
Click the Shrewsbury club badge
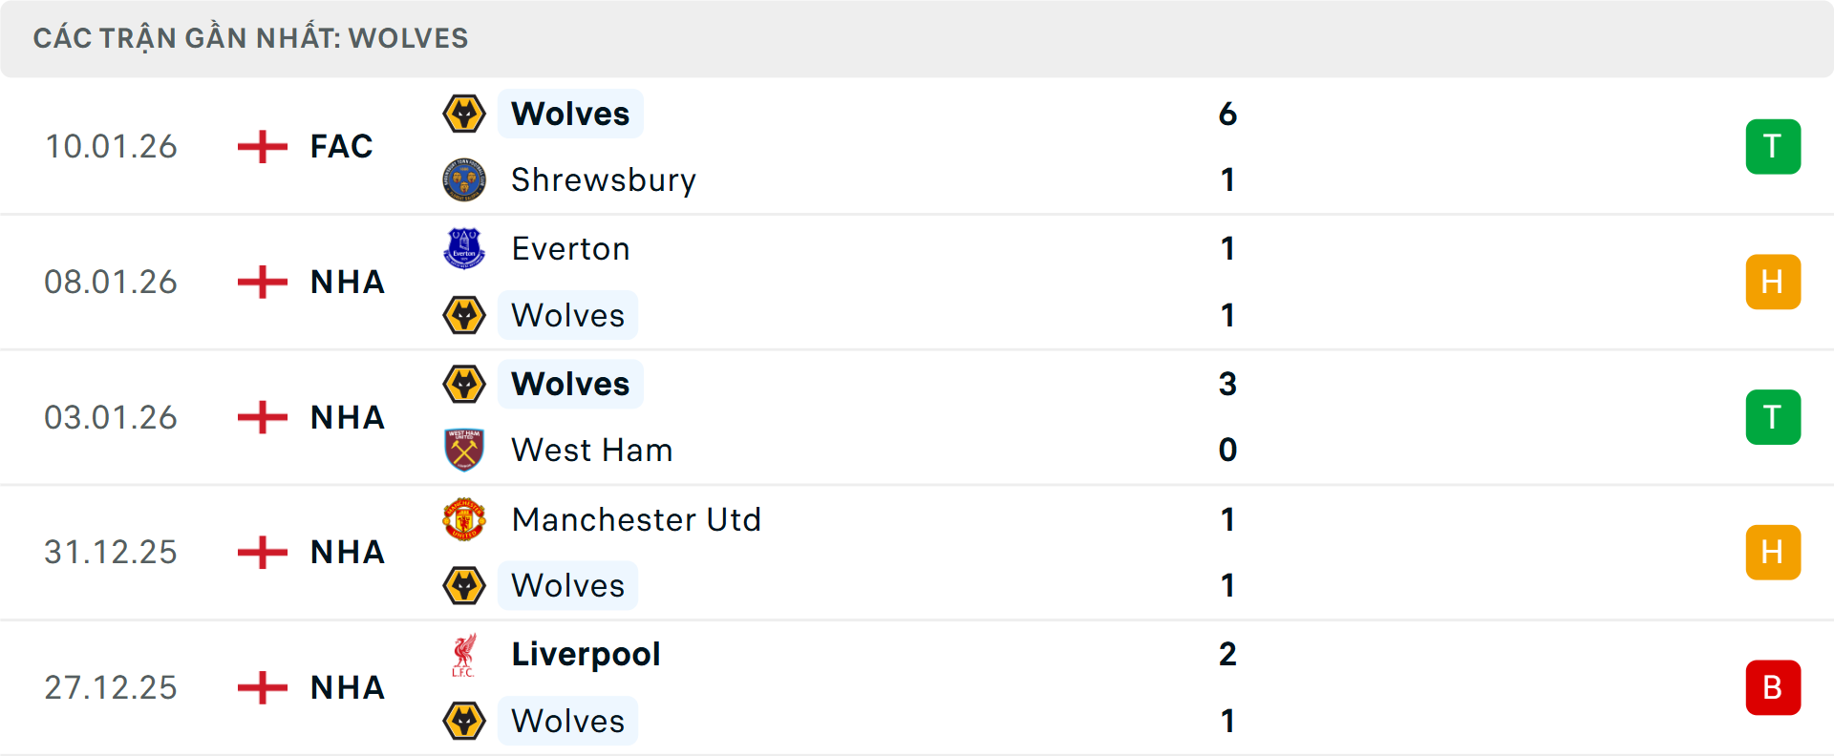463,179
